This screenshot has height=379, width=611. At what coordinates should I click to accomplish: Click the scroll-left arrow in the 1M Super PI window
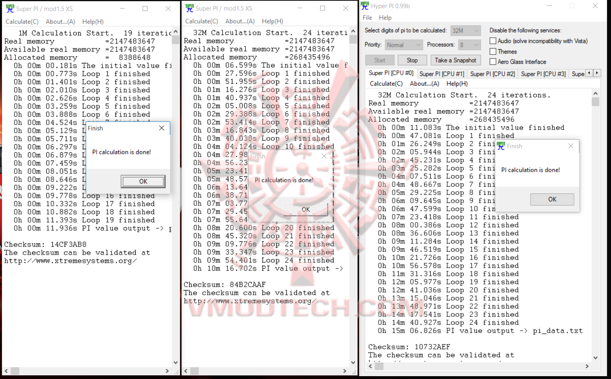6,371
